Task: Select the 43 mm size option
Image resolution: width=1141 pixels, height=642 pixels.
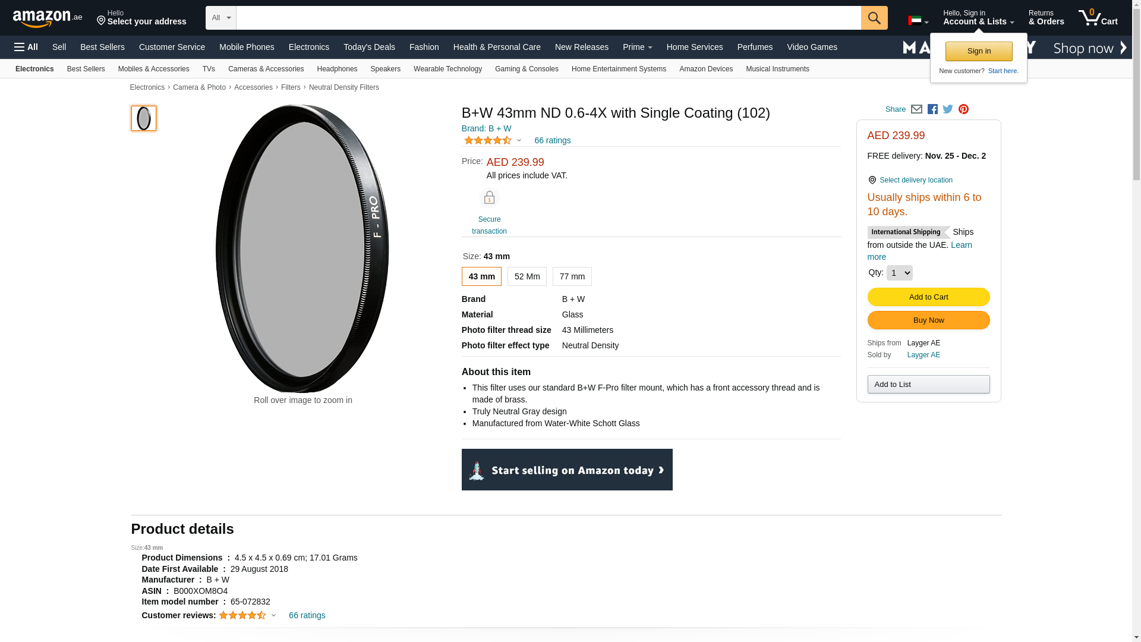Action: (x=481, y=276)
